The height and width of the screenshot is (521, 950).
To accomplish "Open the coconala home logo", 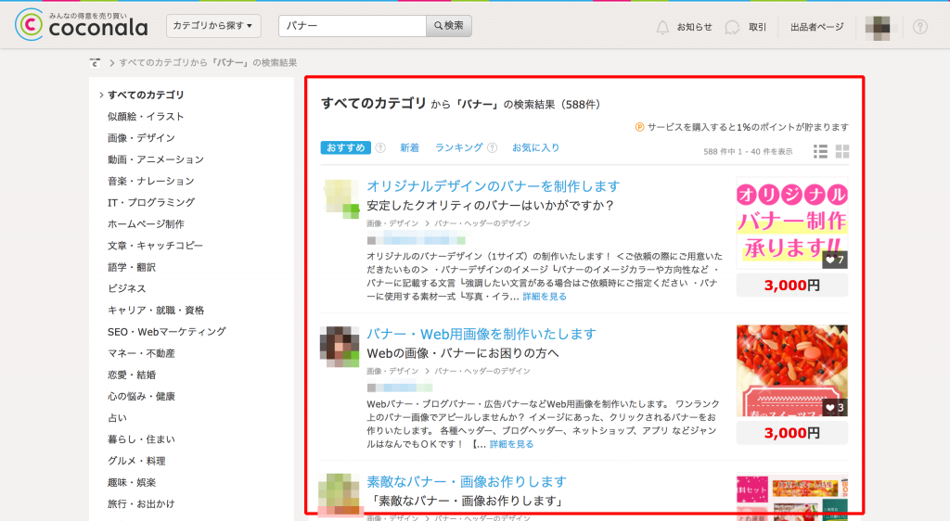I will [x=82, y=25].
